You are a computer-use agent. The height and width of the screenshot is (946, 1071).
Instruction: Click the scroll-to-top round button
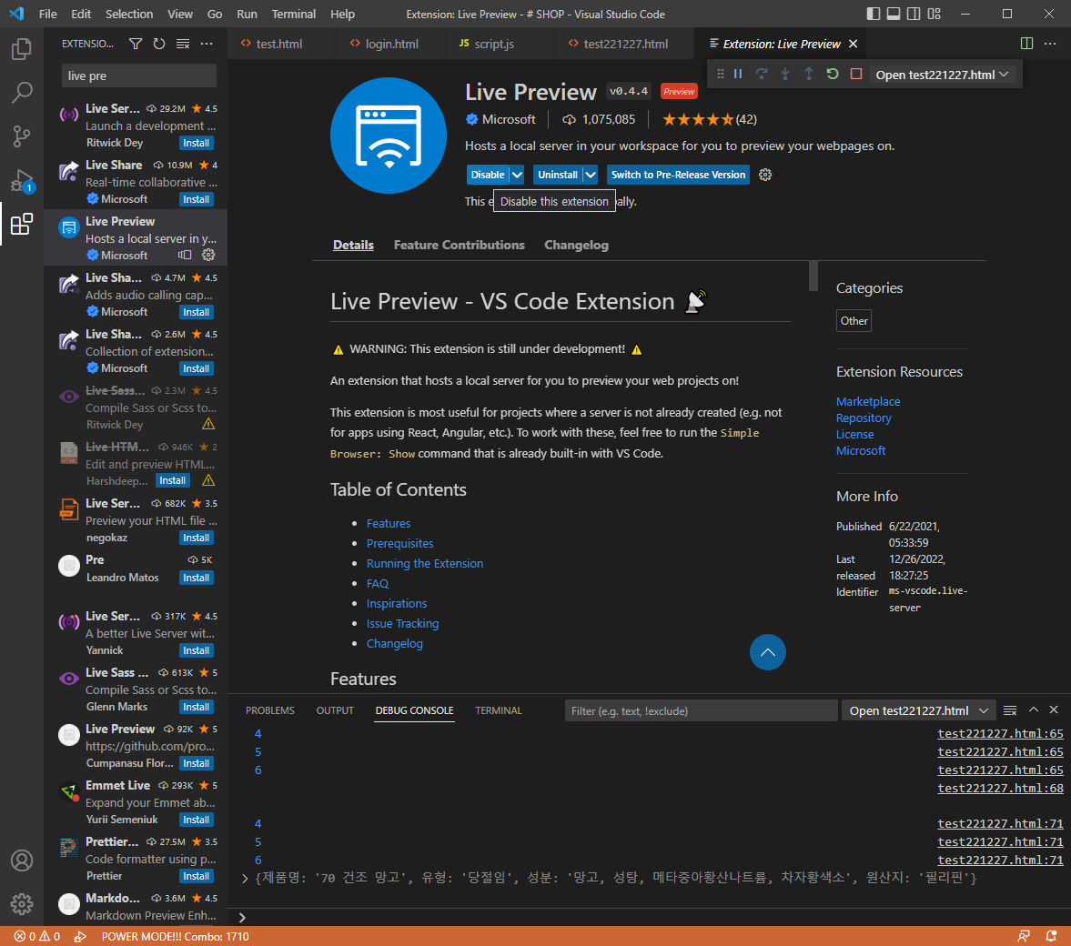click(x=768, y=652)
